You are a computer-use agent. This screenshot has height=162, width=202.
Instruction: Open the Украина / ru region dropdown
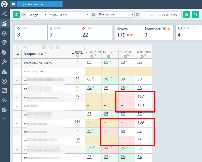69,15
